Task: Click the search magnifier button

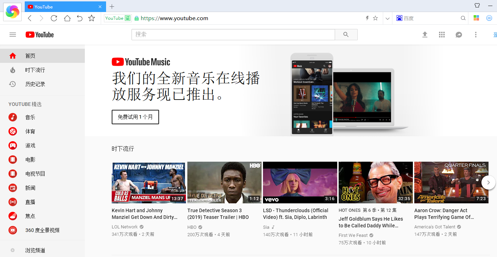Action: (x=346, y=35)
